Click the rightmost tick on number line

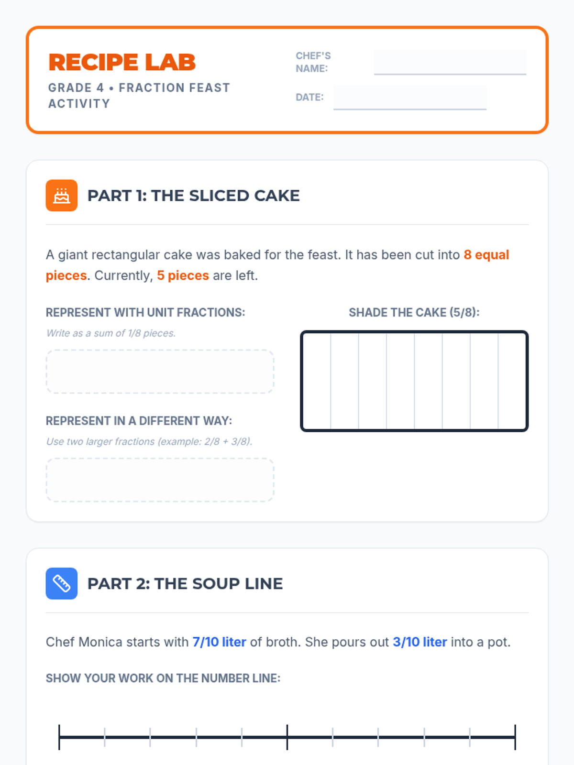[x=515, y=737]
